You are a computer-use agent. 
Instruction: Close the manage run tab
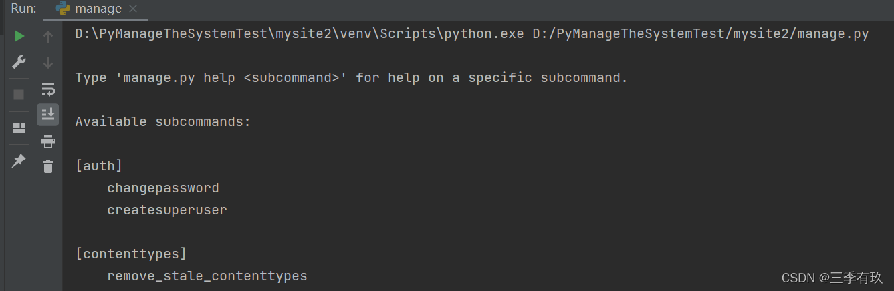(x=133, y=9)
